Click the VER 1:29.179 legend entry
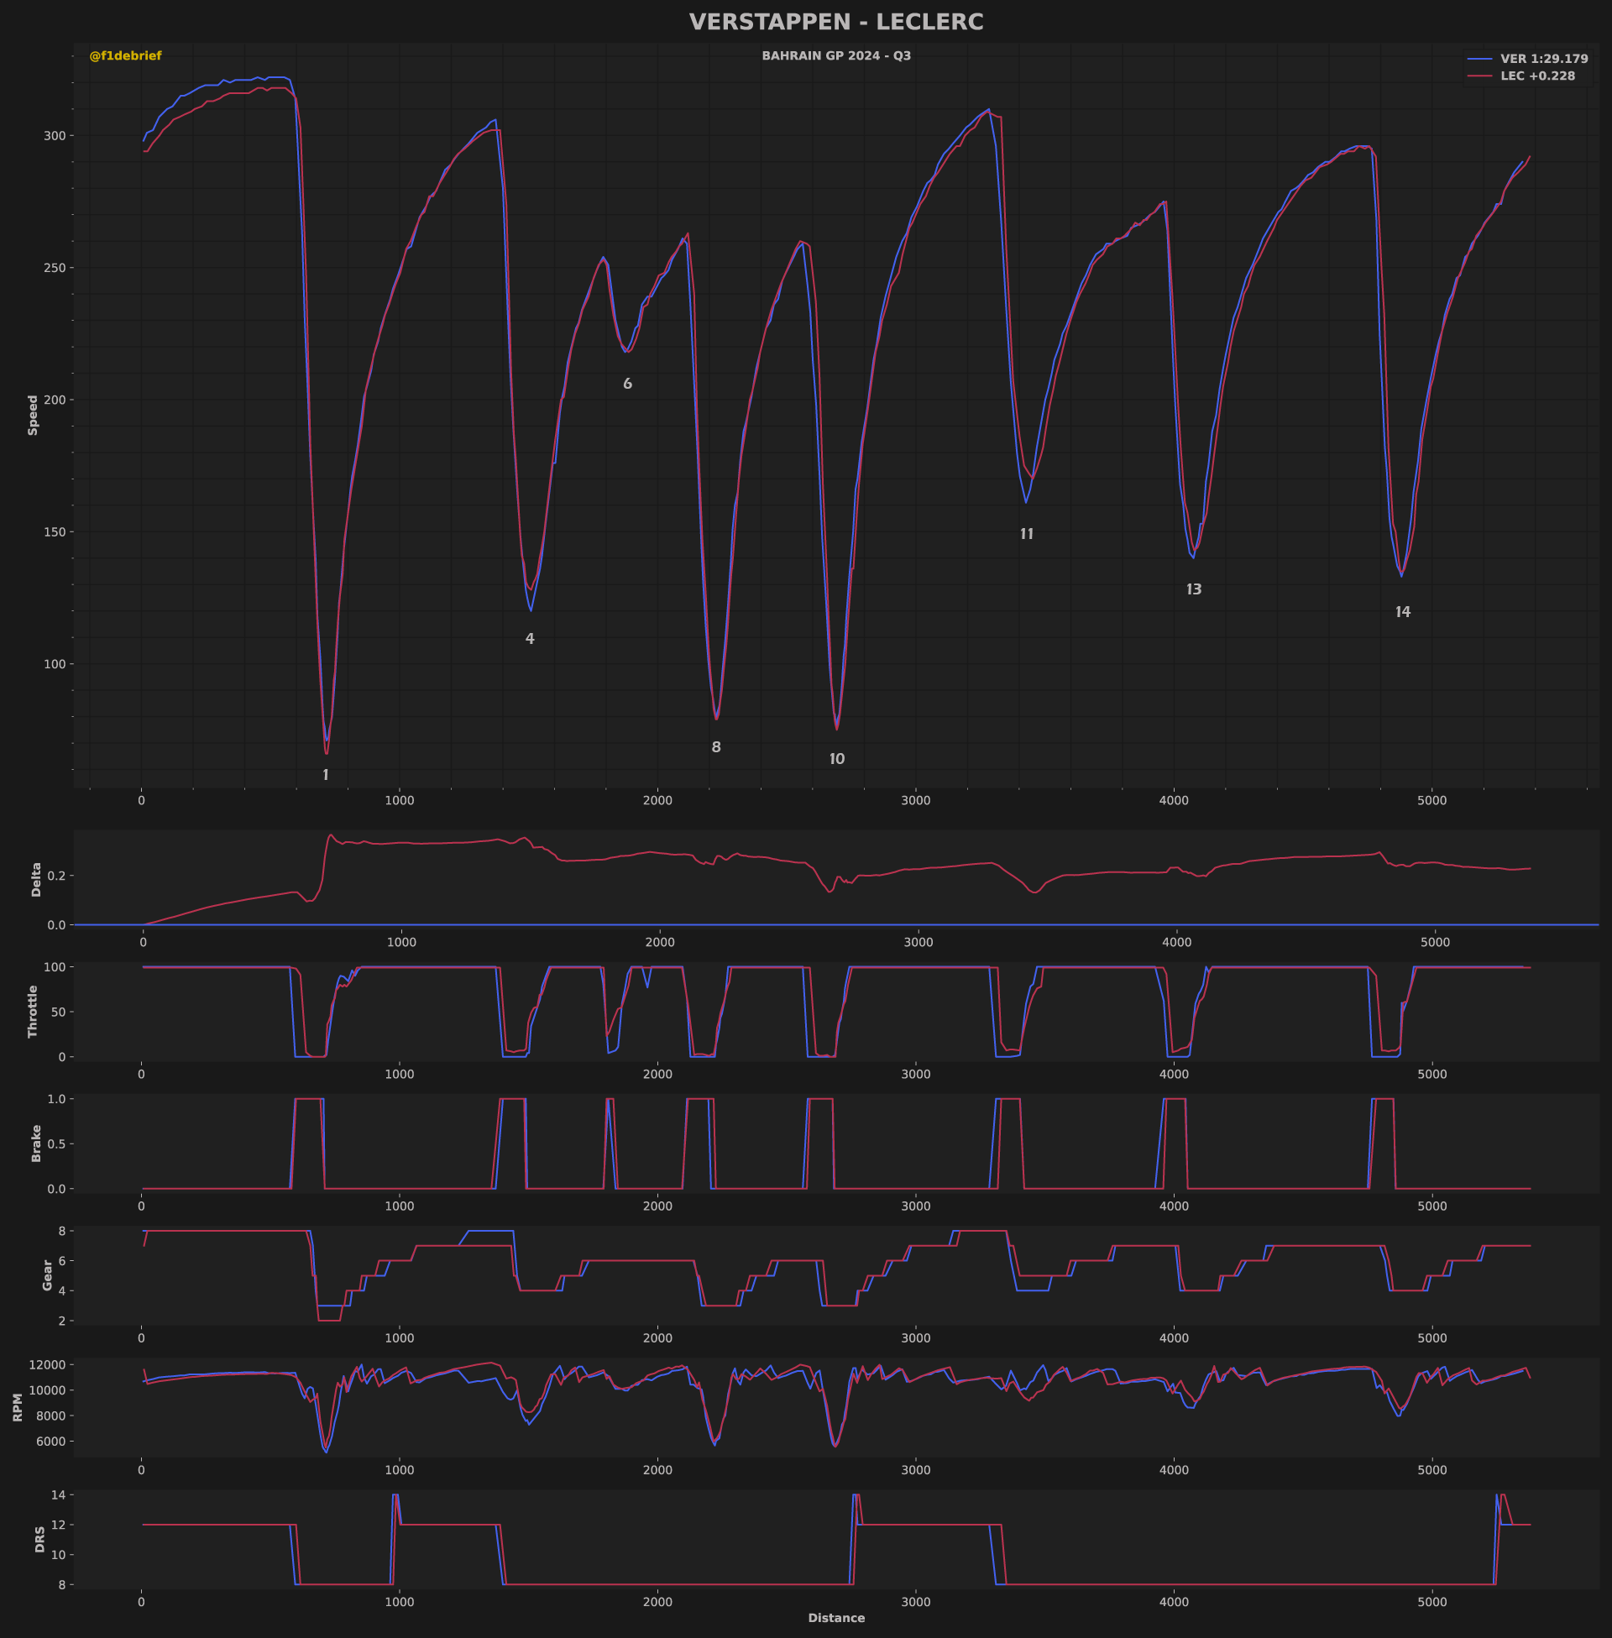Screen dimensions: 1612x1638 tap(1543, 60)
